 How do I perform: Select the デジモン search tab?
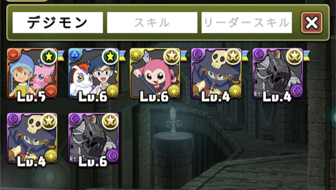click(58, 23)
